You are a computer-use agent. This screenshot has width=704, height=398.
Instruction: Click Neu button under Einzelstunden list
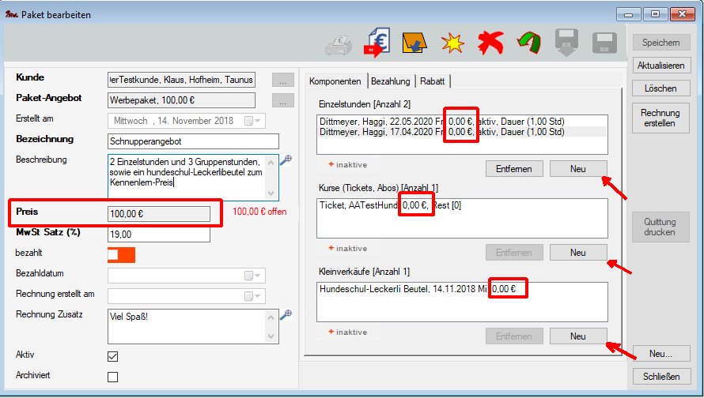point(577,168)
